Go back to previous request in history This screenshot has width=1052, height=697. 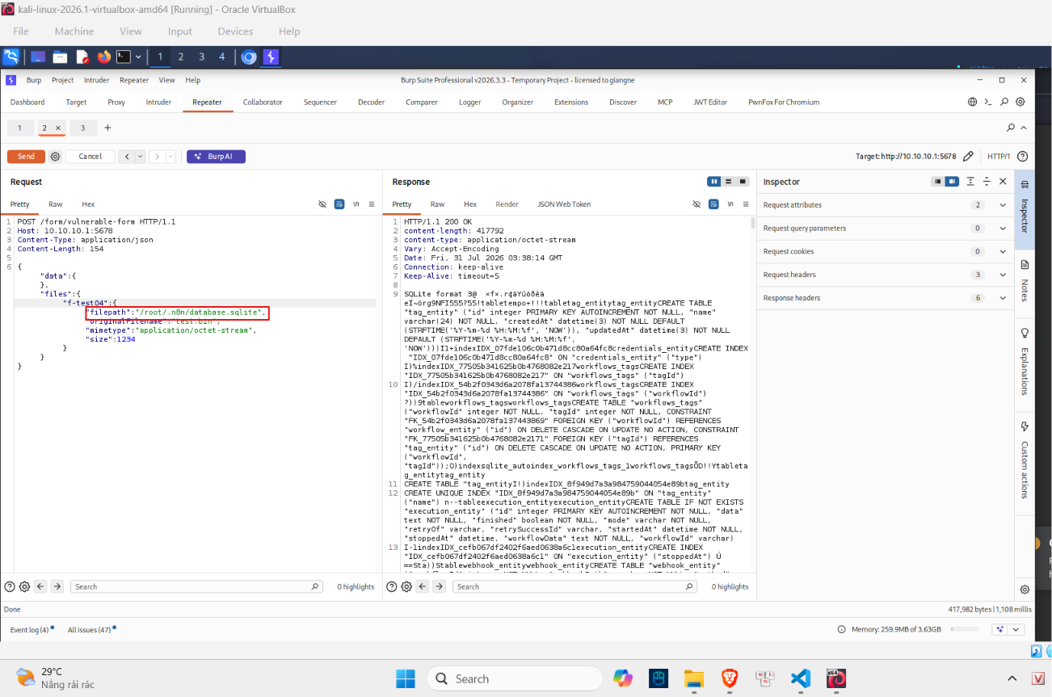(126, 157)
